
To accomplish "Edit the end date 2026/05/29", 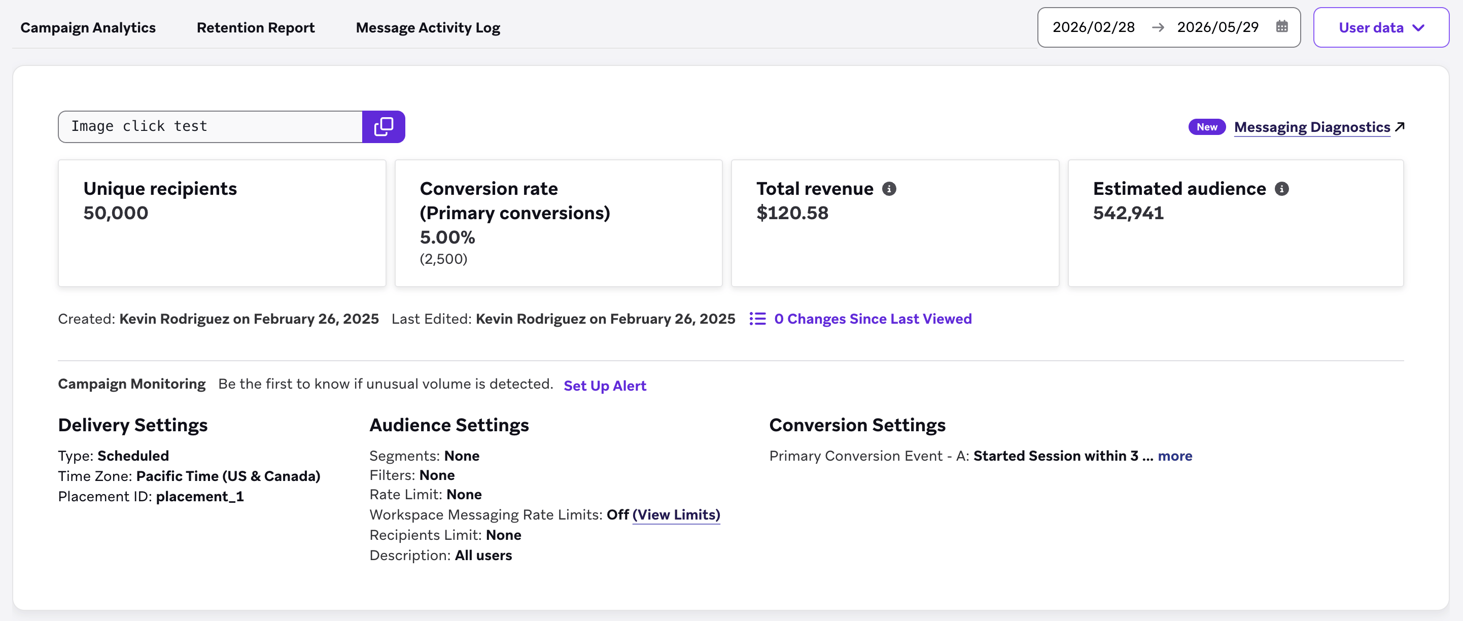I will click(1217, 27).
